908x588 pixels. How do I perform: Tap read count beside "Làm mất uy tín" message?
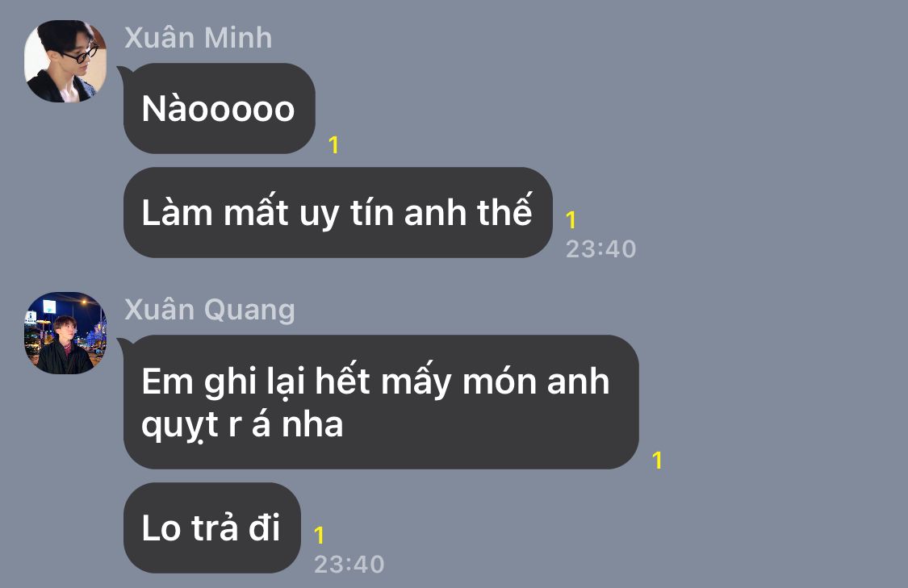pos(571,220)
